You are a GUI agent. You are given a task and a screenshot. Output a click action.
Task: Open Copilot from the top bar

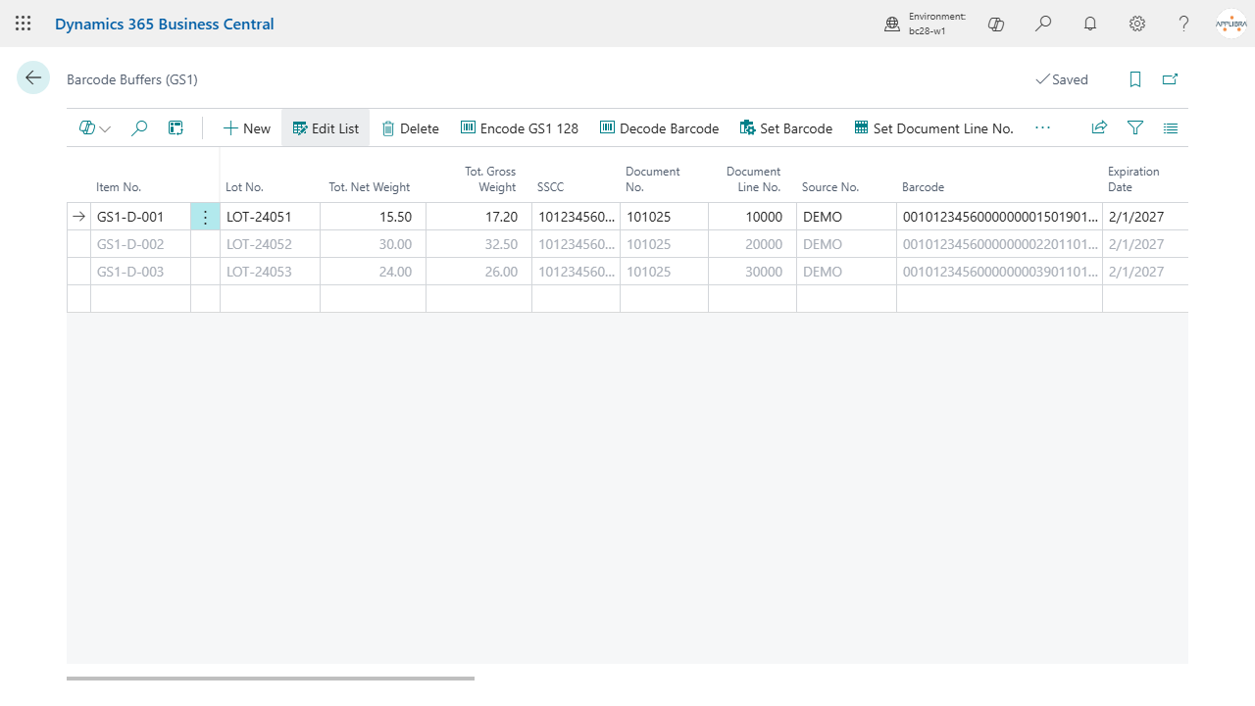click(996, 24)
